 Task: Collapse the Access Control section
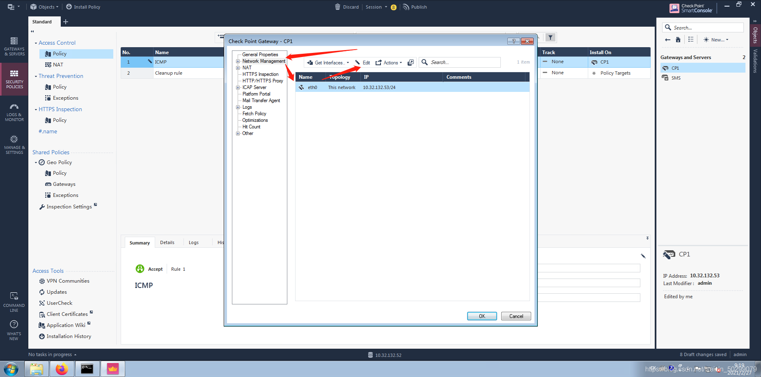point(36,43)
